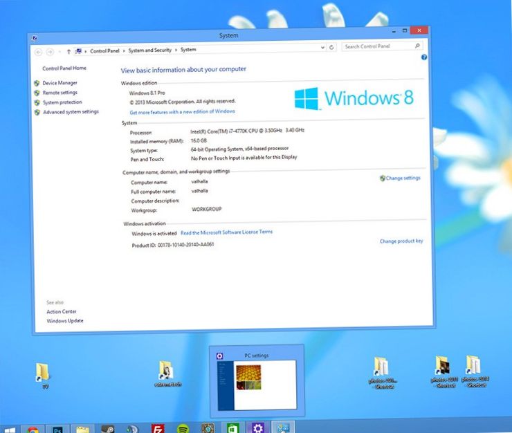Open the blue Help question mark icon
Image resolution: width=512 pixels, height=433 pixels.
pyautogui.click(x=424, y=57)
